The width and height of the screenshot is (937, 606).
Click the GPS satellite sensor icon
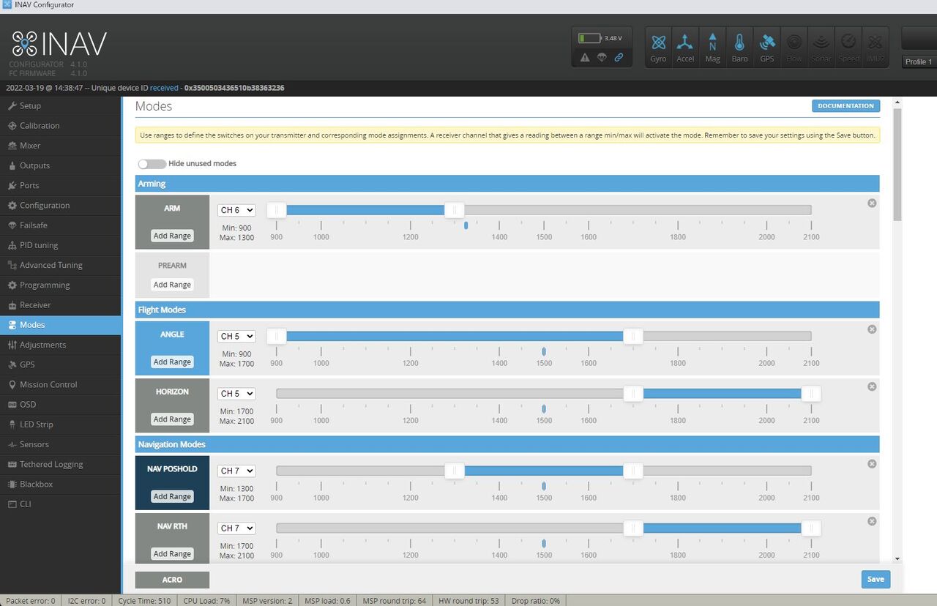(766, 48)
